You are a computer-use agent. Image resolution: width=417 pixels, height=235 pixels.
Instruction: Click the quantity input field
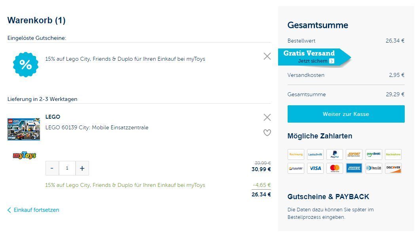pyautogui.click(x=67, y=168)
